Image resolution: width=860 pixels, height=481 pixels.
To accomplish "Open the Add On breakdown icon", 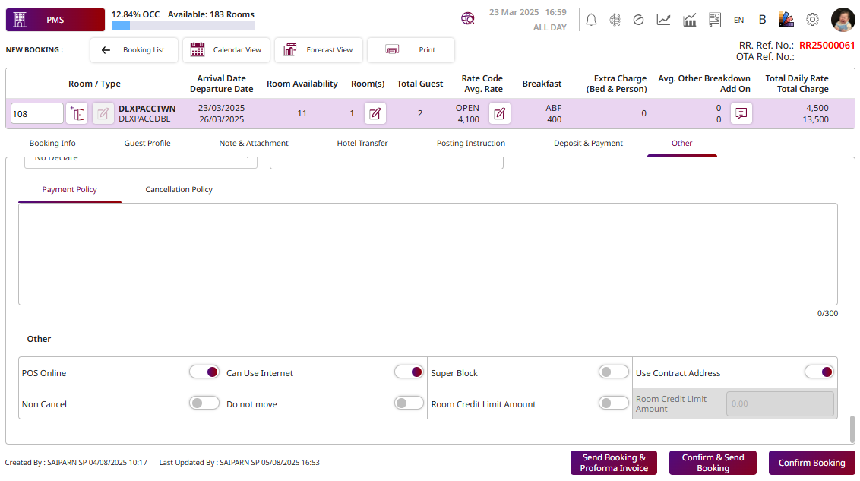I will (741, 114).
